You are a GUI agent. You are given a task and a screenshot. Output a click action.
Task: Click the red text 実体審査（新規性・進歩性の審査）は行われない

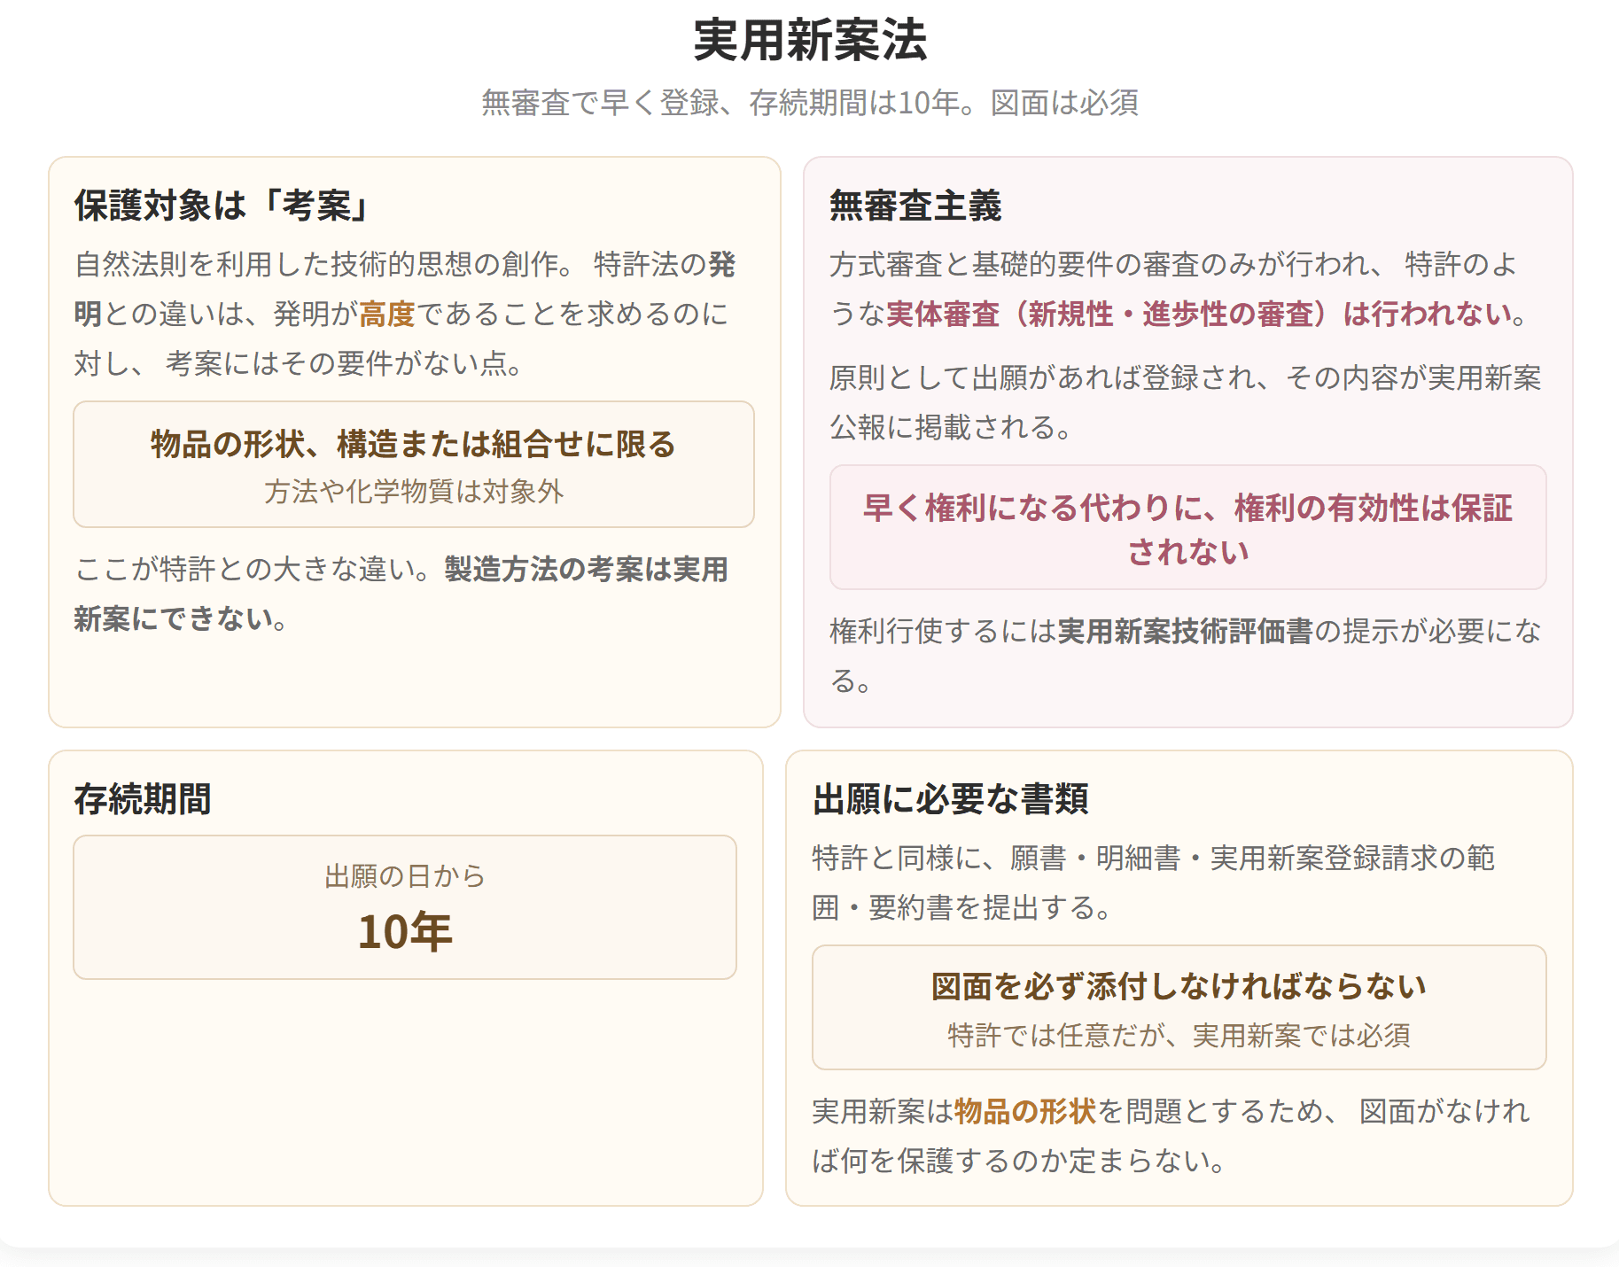point(1199,314)
